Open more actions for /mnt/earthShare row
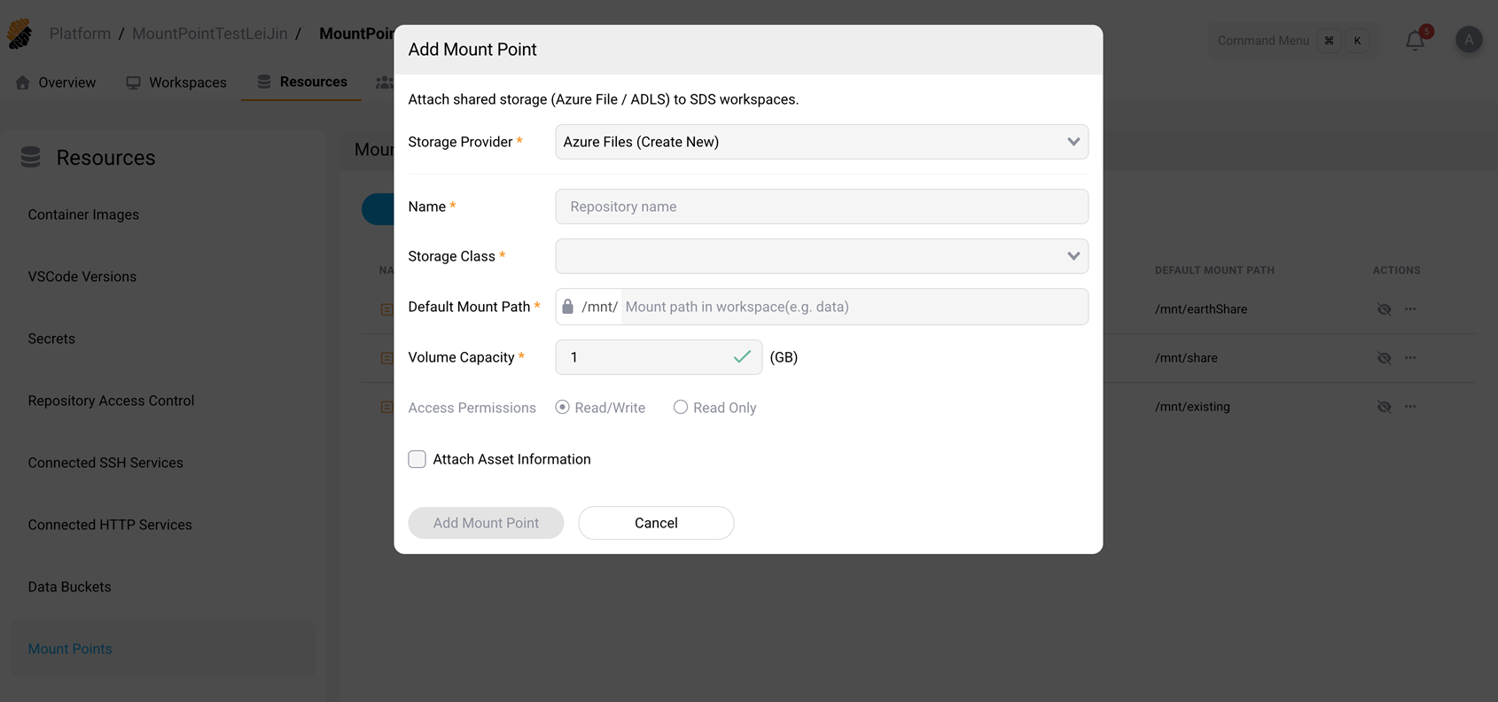Screen dimensions: 1498x702 (1410, 308)
